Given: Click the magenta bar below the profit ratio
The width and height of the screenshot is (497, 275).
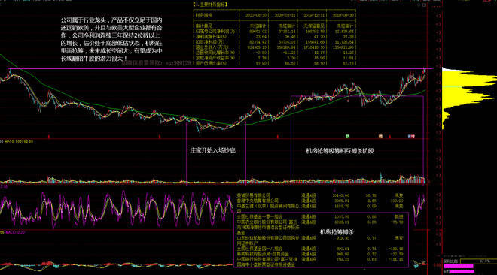Looking at the screenshot, I should tap(459, 267).
